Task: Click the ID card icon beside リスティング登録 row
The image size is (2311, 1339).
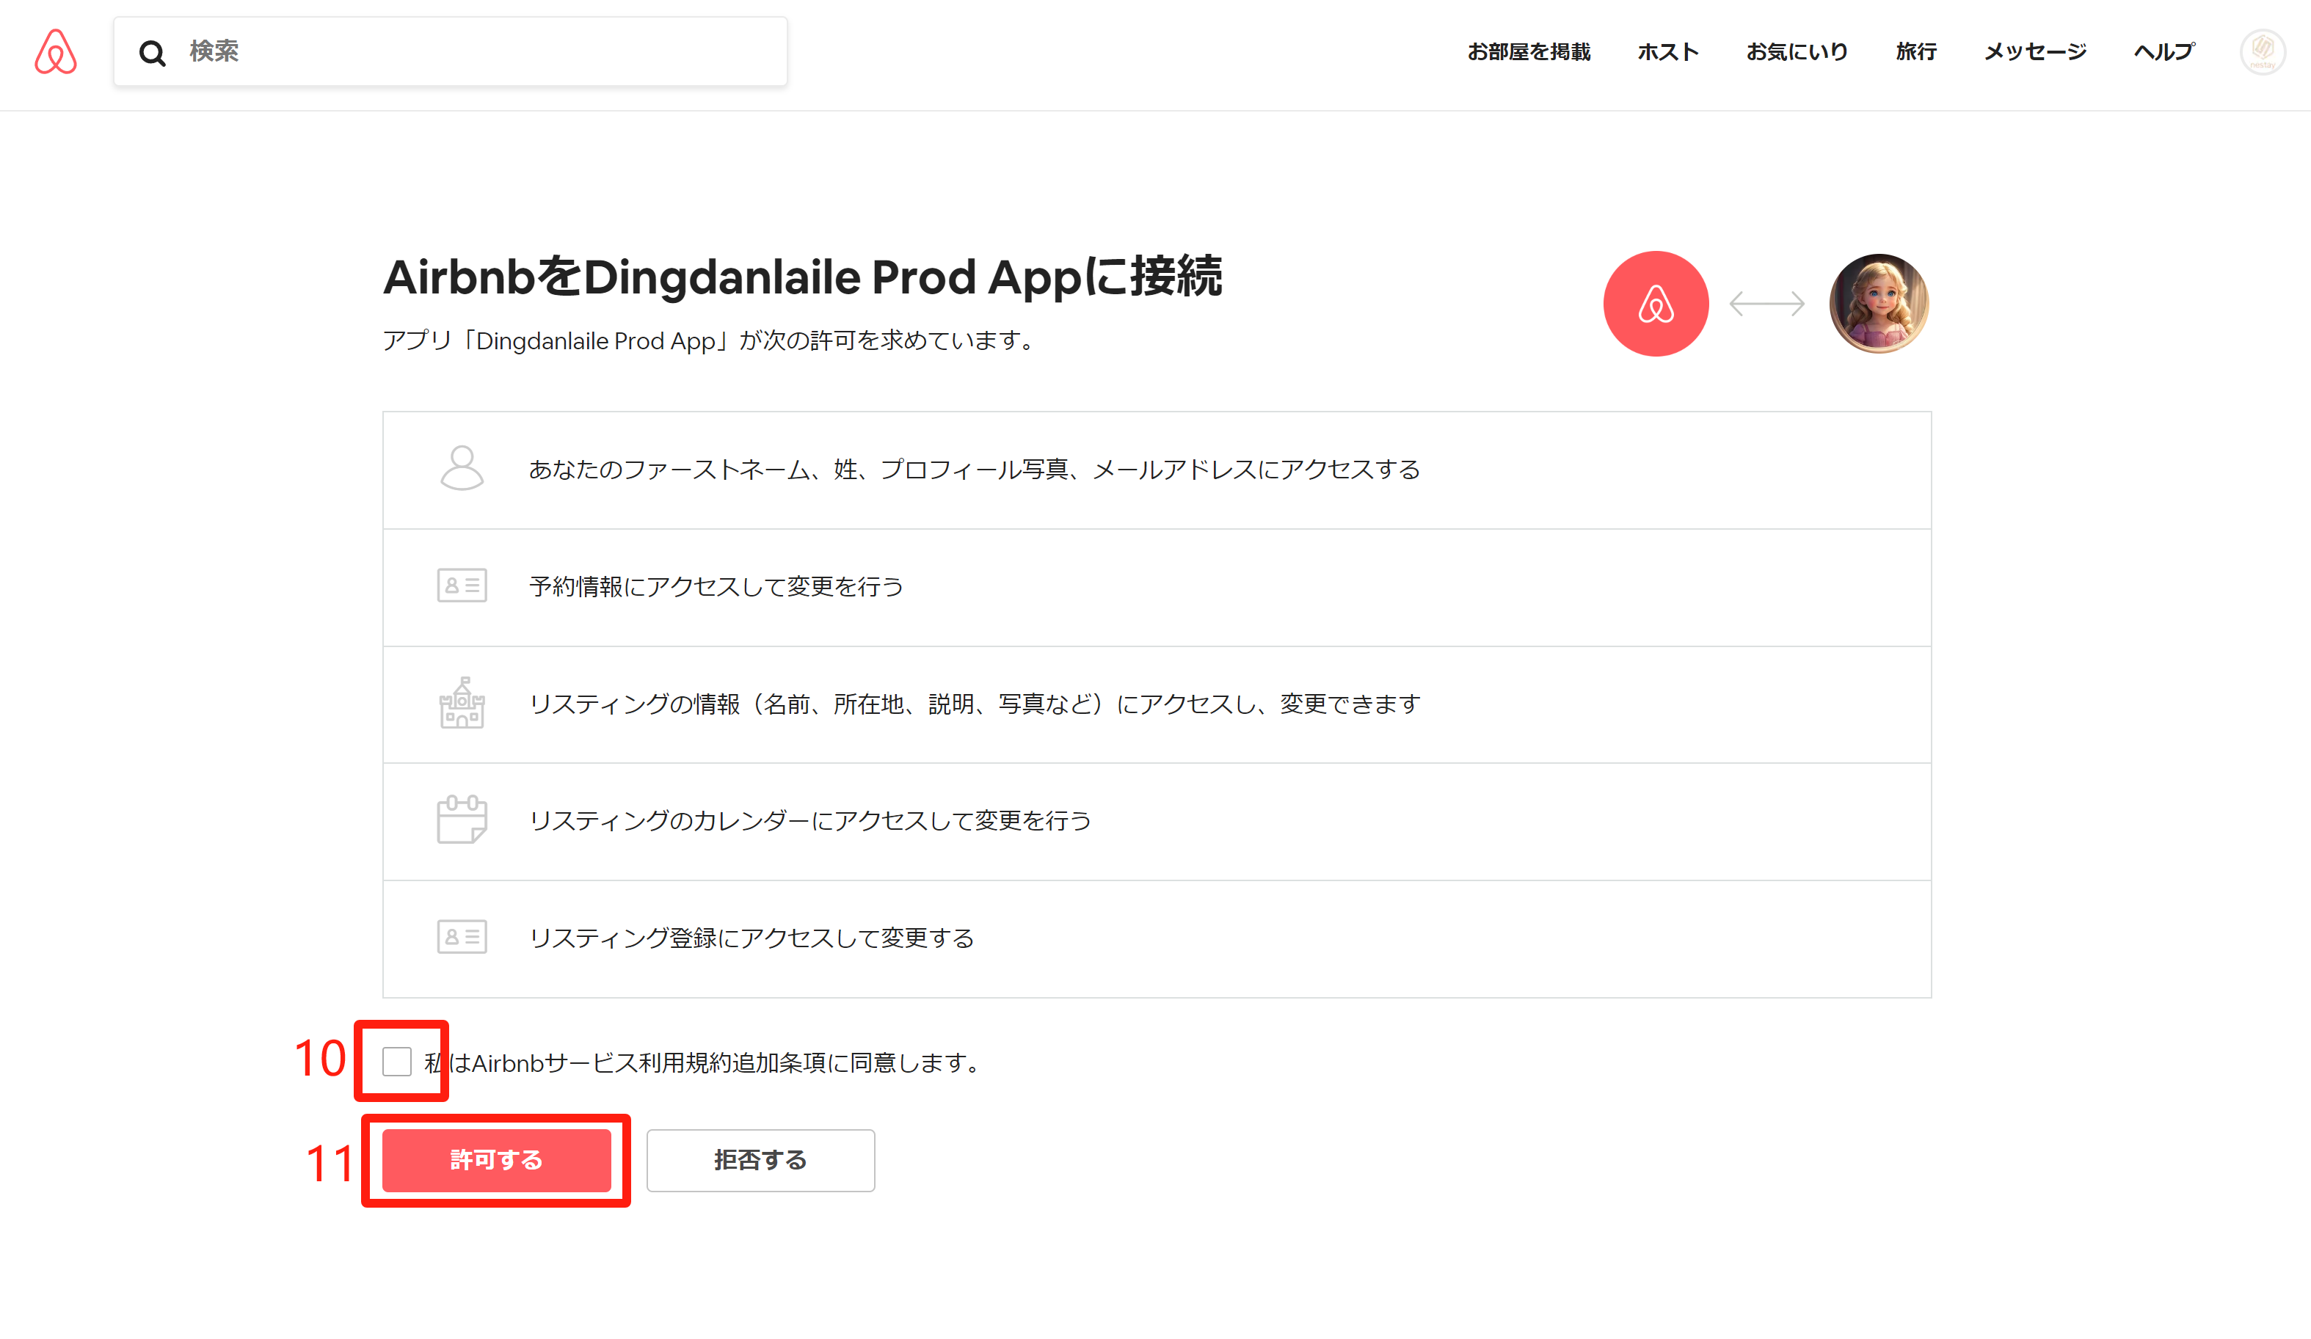Action: [x=462, y=936]
